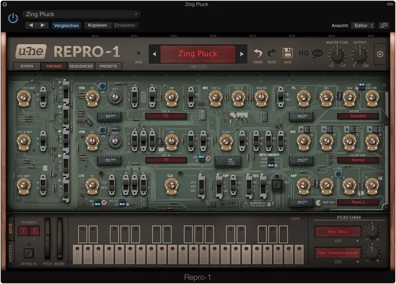396x284 pixels.
Task: Switch to the SEQUENCER tab
Action: pos(81,66)
